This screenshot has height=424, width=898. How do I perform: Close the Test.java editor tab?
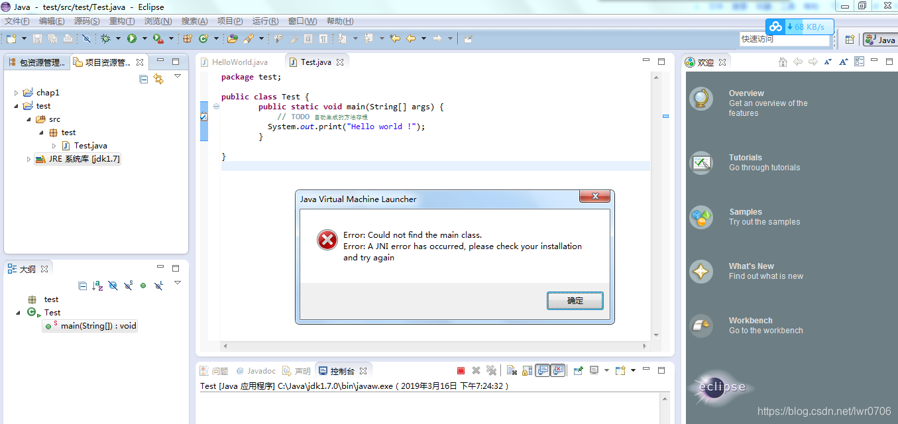[340, 62]
